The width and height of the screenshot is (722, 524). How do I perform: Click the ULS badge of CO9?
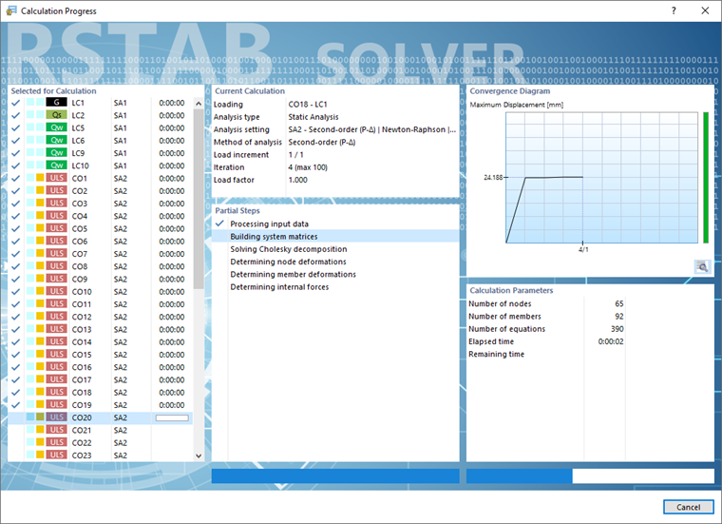pos(56,279)
